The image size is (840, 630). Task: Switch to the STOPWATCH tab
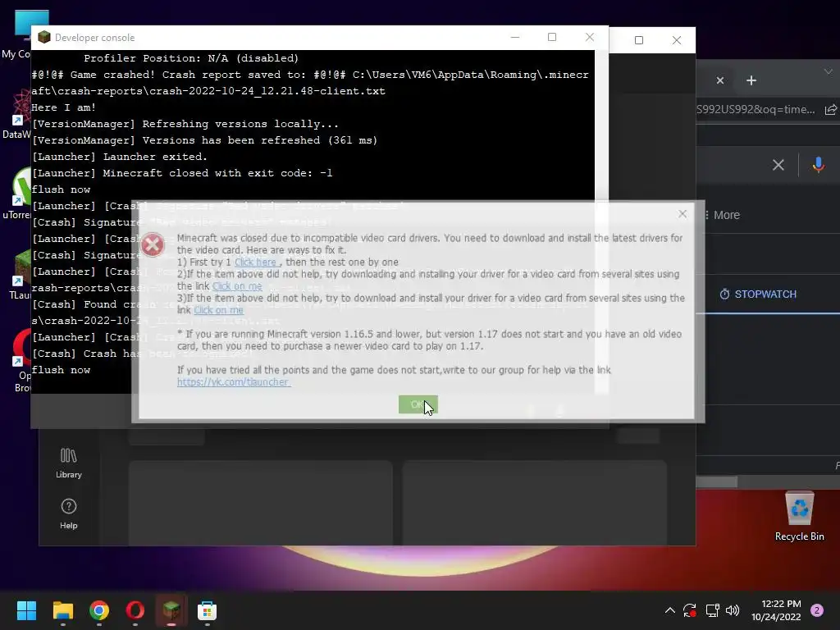(x=758, y=294)
